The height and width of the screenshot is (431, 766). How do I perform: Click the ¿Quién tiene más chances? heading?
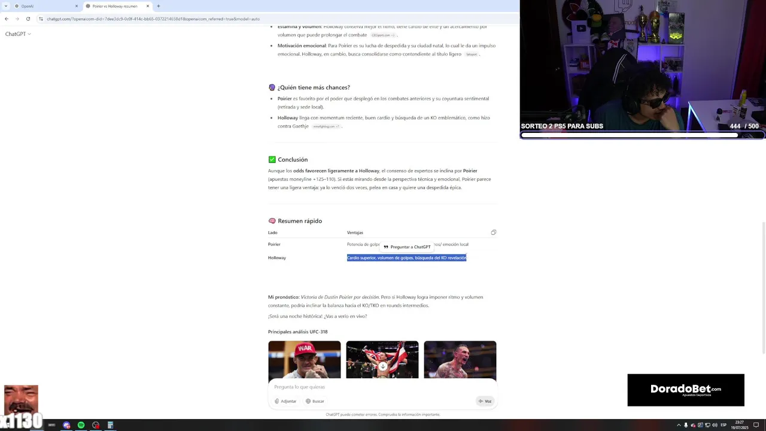(309, 87)
